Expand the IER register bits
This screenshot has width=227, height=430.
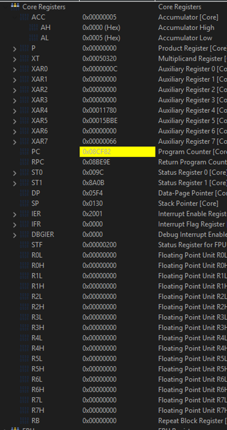pyautogui.click(x=15, y=214)
